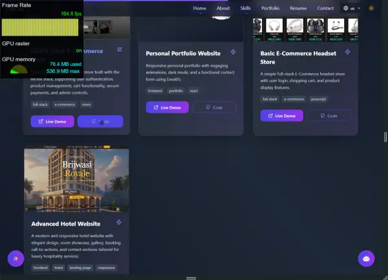This screenshot has width=388, height=280.
Task: Navigate to Skills in the navbar
Action: 246,8
